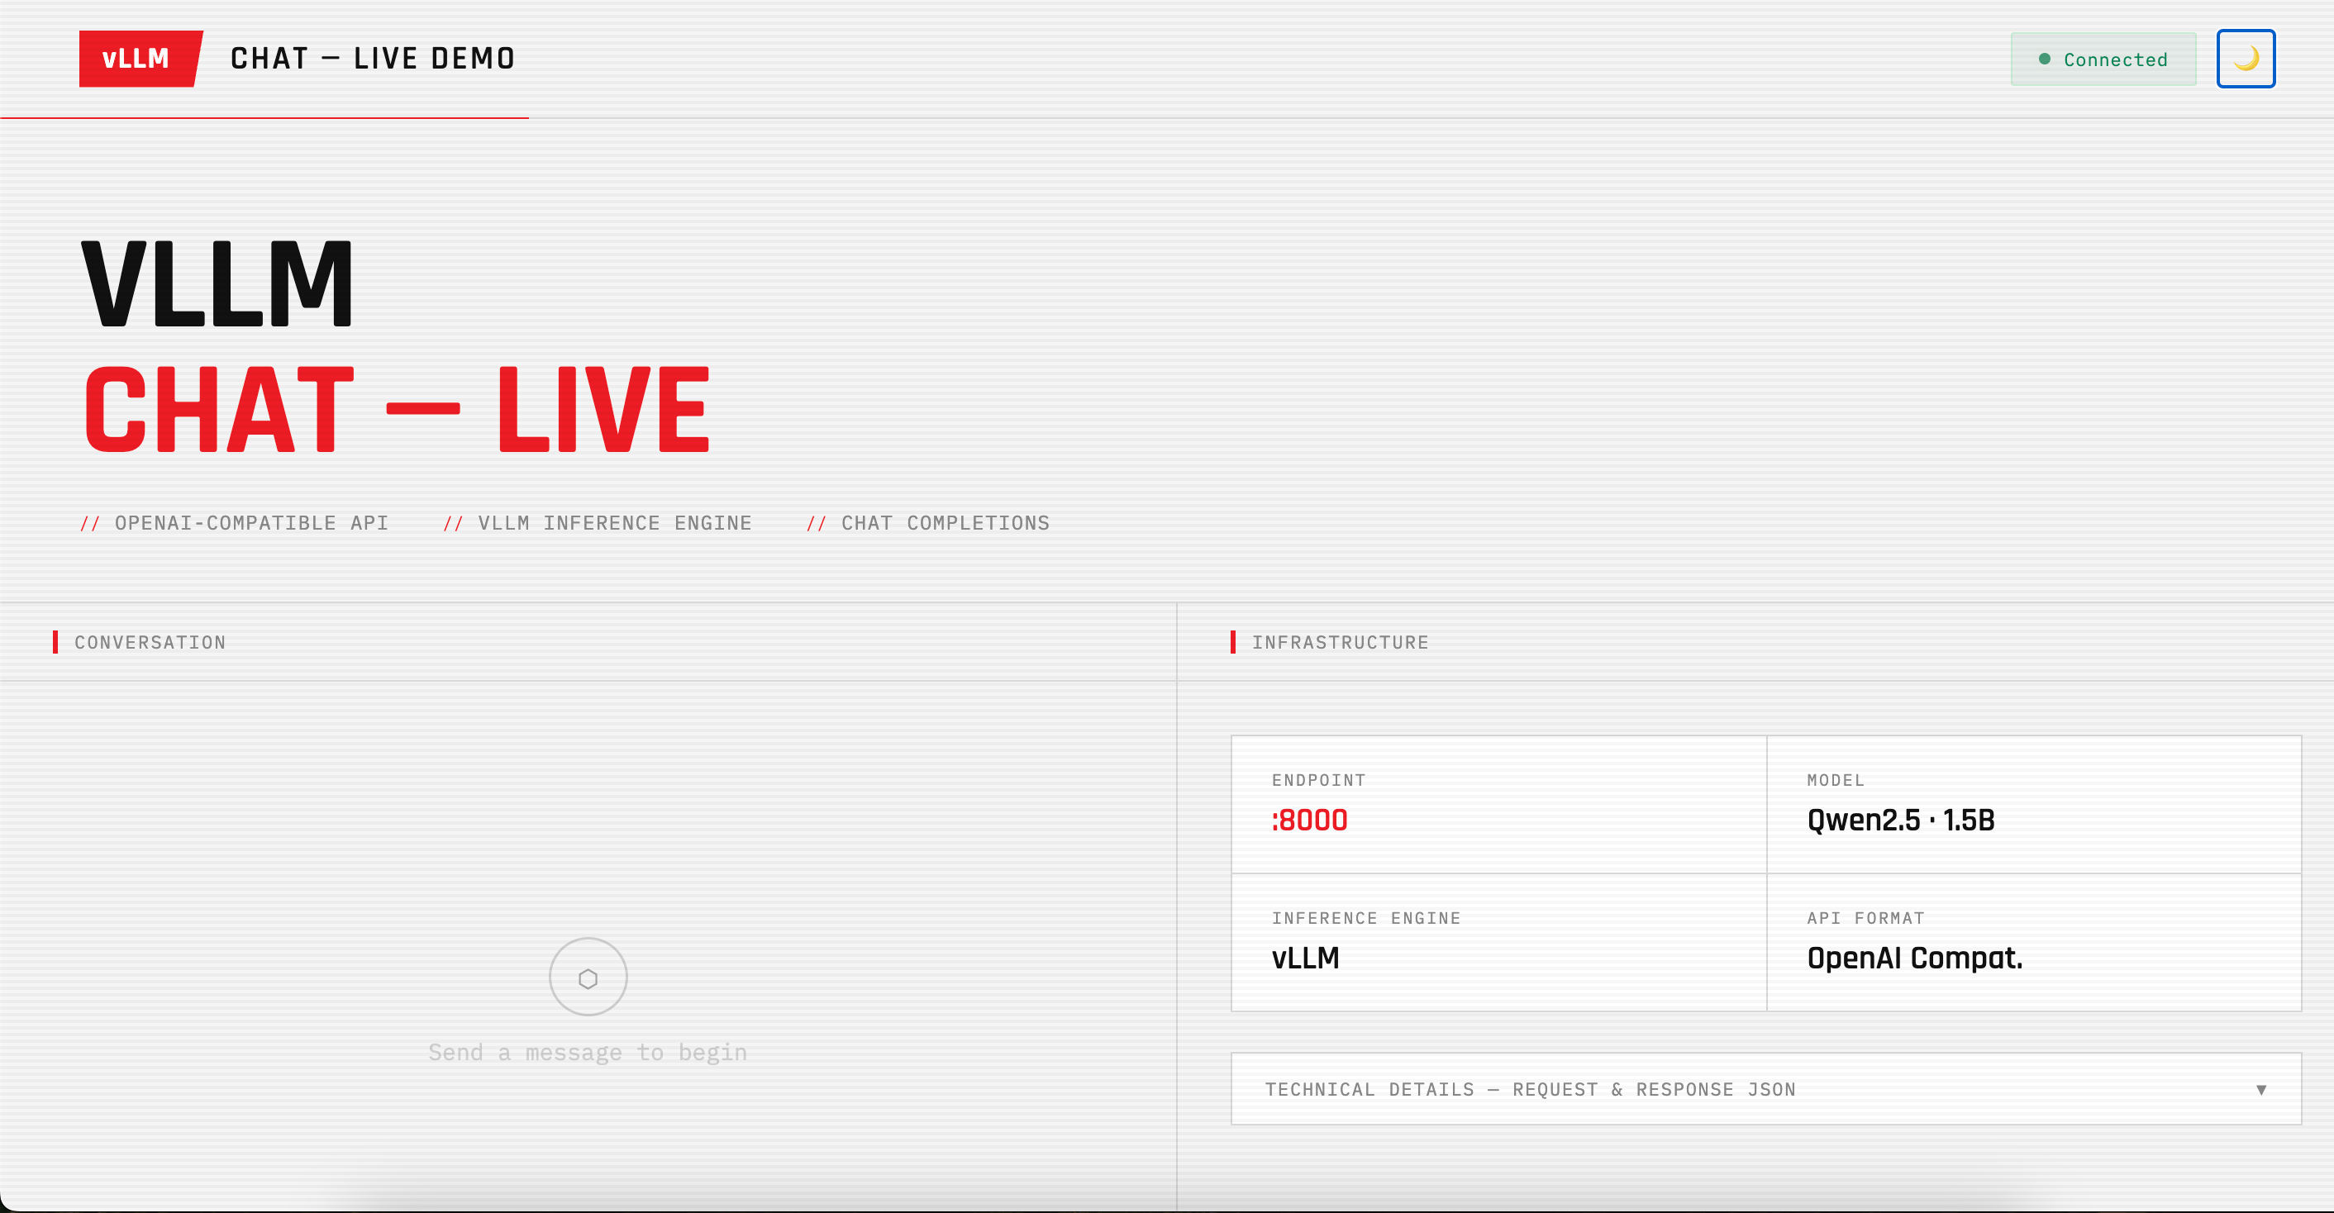Expand the Technical Details request JSON section
The image size is (2334, 1213).
[x=1765, y=1089]
